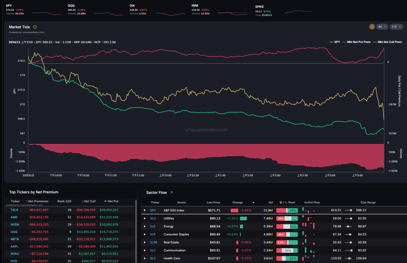
Task: Click SPY 52w range slider
Action: tap(348, 210)
